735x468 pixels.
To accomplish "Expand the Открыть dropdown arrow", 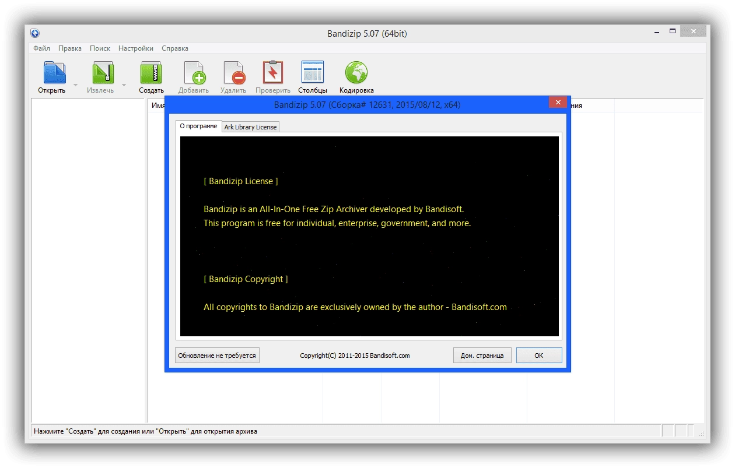I will coord(75,85).
